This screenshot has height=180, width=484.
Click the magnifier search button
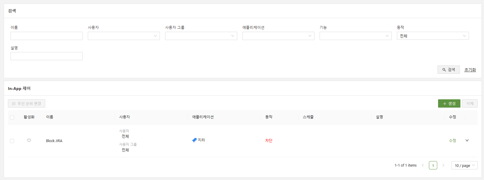pos(448,70)
